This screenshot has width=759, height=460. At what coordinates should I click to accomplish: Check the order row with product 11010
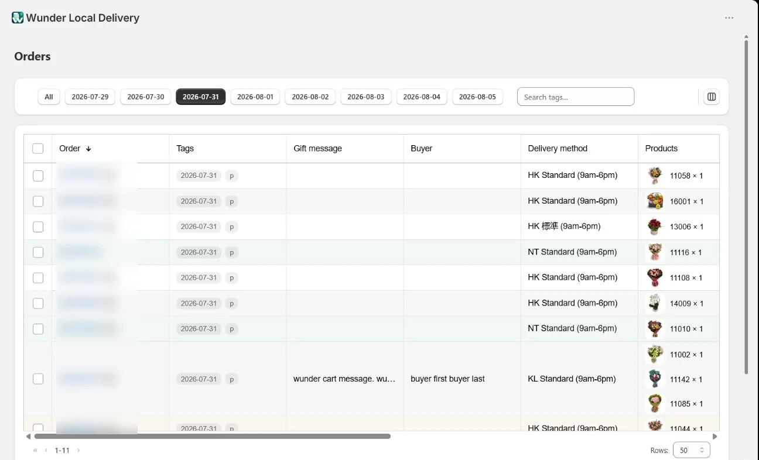click(38, 329)
